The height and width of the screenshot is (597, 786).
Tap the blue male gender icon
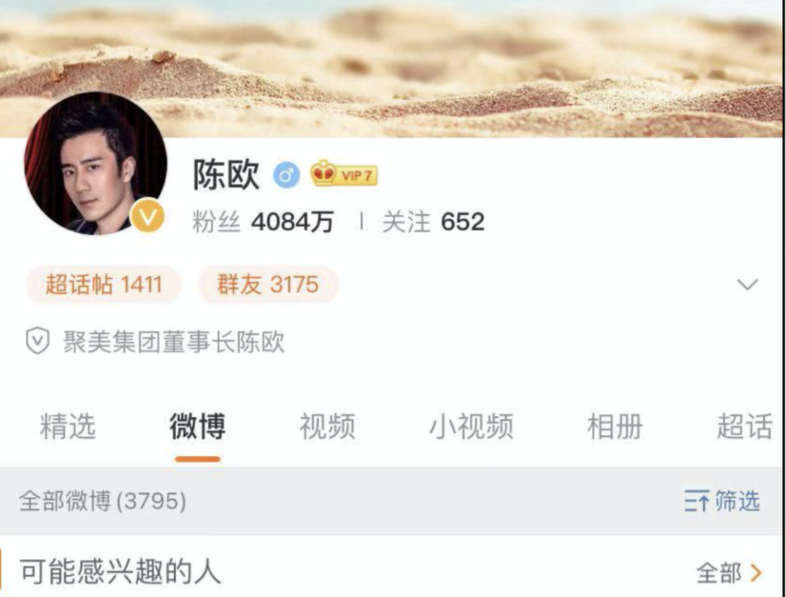point(286,175)
